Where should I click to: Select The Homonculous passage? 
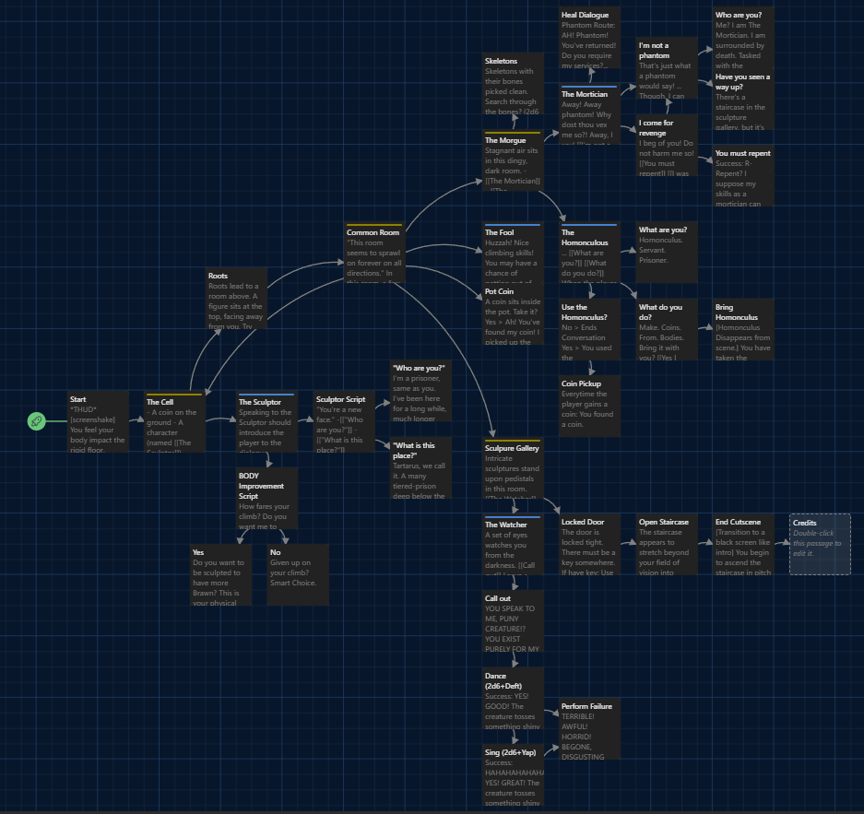point(589,253)
